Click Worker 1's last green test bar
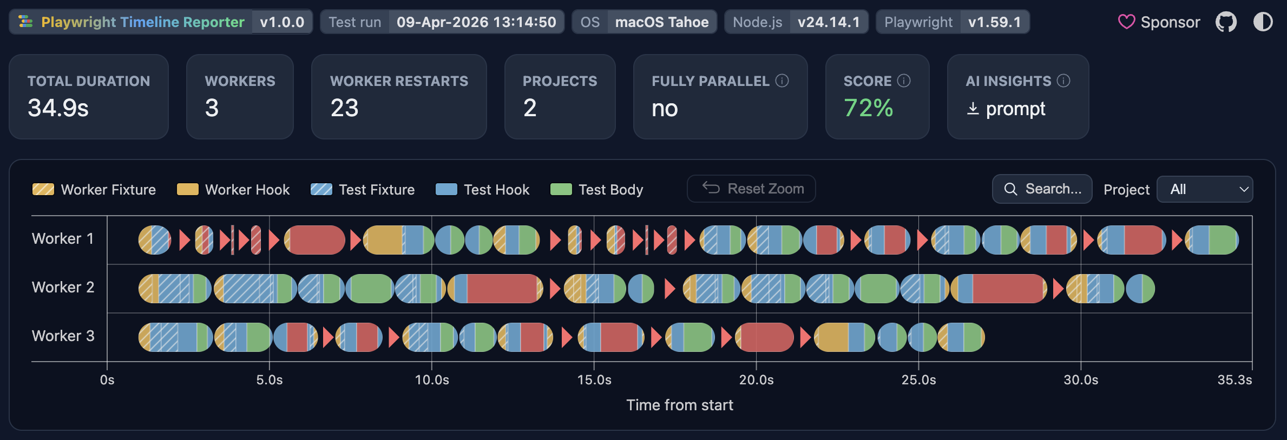 point(1212,240)
